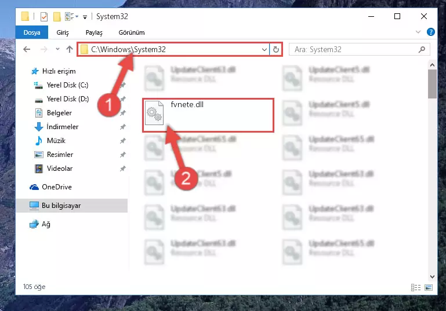
Task: Open Yerel Disk (D:) in sidebar
Action: coord(68,99)
